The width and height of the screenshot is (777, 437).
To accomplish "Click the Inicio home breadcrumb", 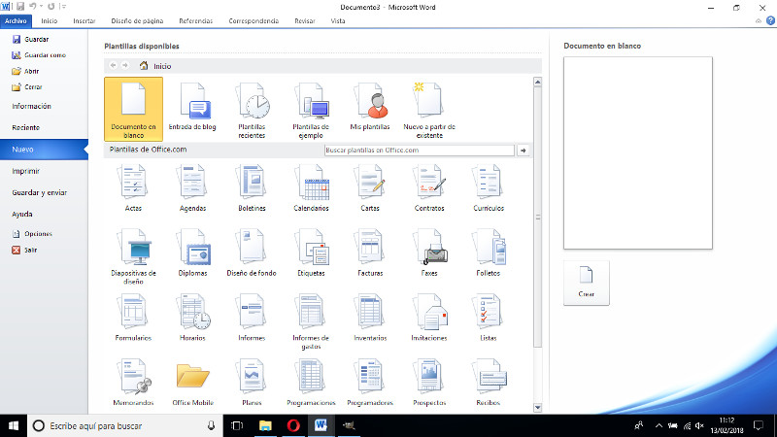I will [x=155, y=66].
